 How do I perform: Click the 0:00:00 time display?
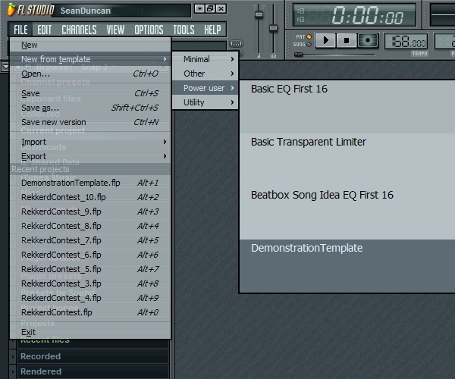(355, 15)
